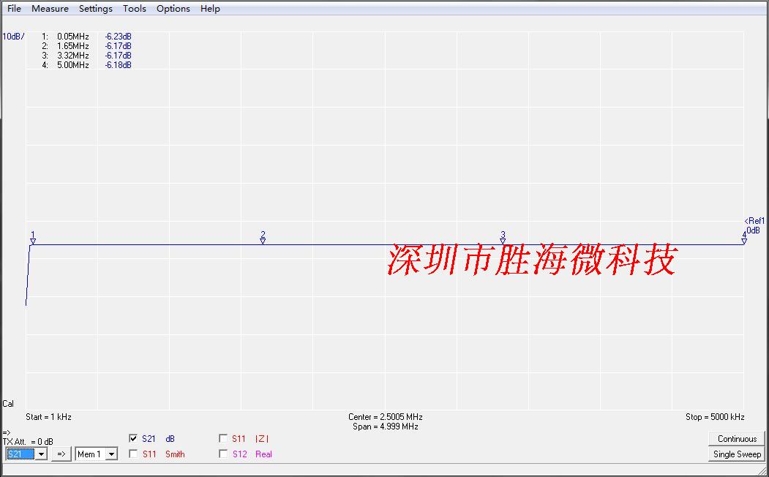Run a Single Sweep
Screen dimensions: 769x477
(x=737, y=454)
